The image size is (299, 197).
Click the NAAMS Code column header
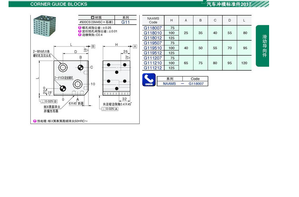(x=152, y=21)
